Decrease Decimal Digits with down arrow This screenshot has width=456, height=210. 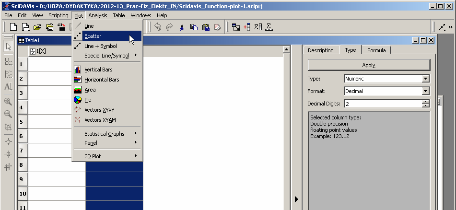(x=426, y=105)
